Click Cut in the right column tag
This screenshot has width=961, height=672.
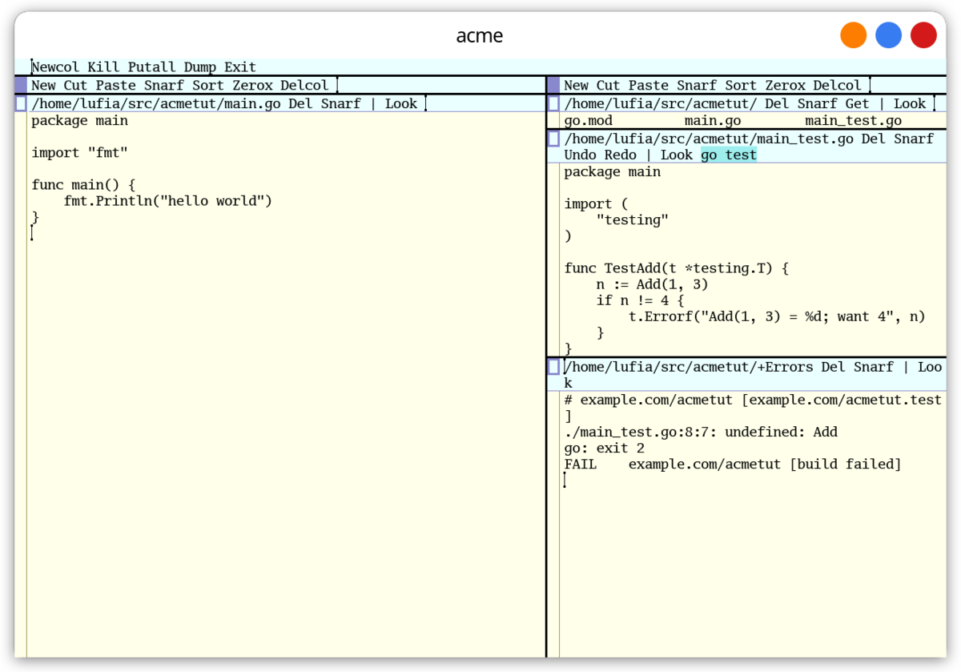(609, 85)
